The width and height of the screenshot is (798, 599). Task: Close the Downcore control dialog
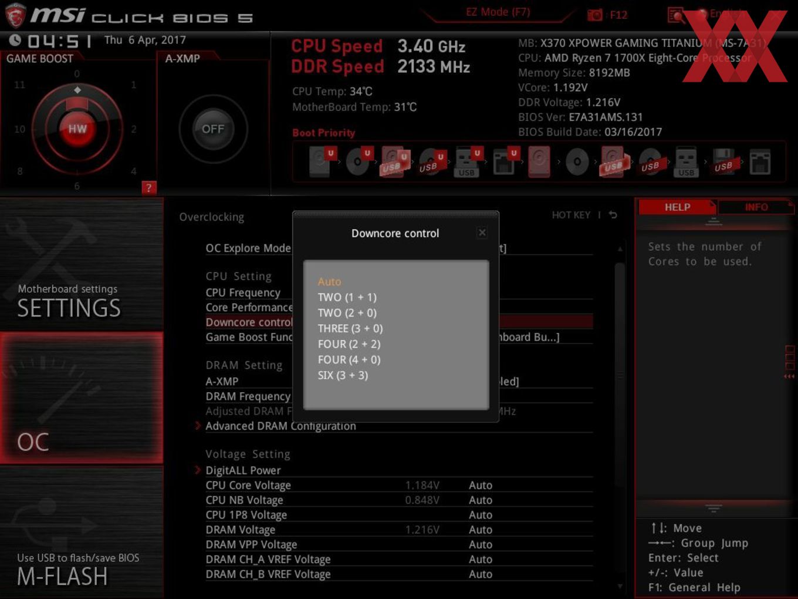(x=482, y=233)
